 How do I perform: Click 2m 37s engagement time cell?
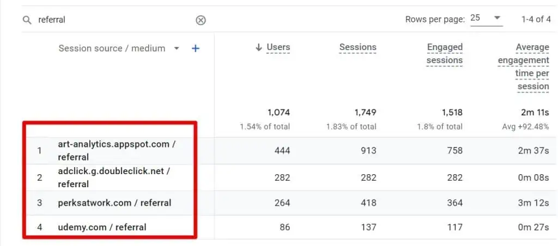pyautogui.click(x=534, y=151)
